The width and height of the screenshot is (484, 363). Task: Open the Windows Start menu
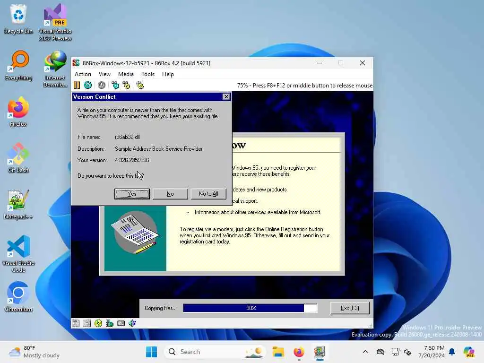point(151,352)
